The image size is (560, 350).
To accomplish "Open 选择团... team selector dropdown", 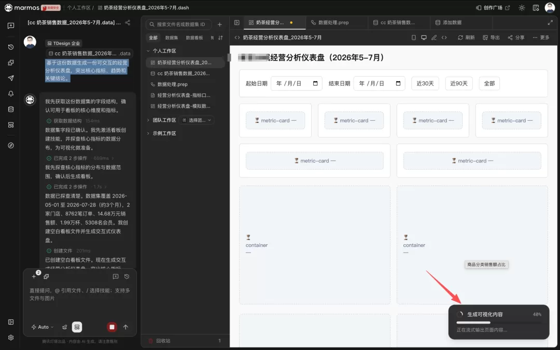I will (197, 120).
